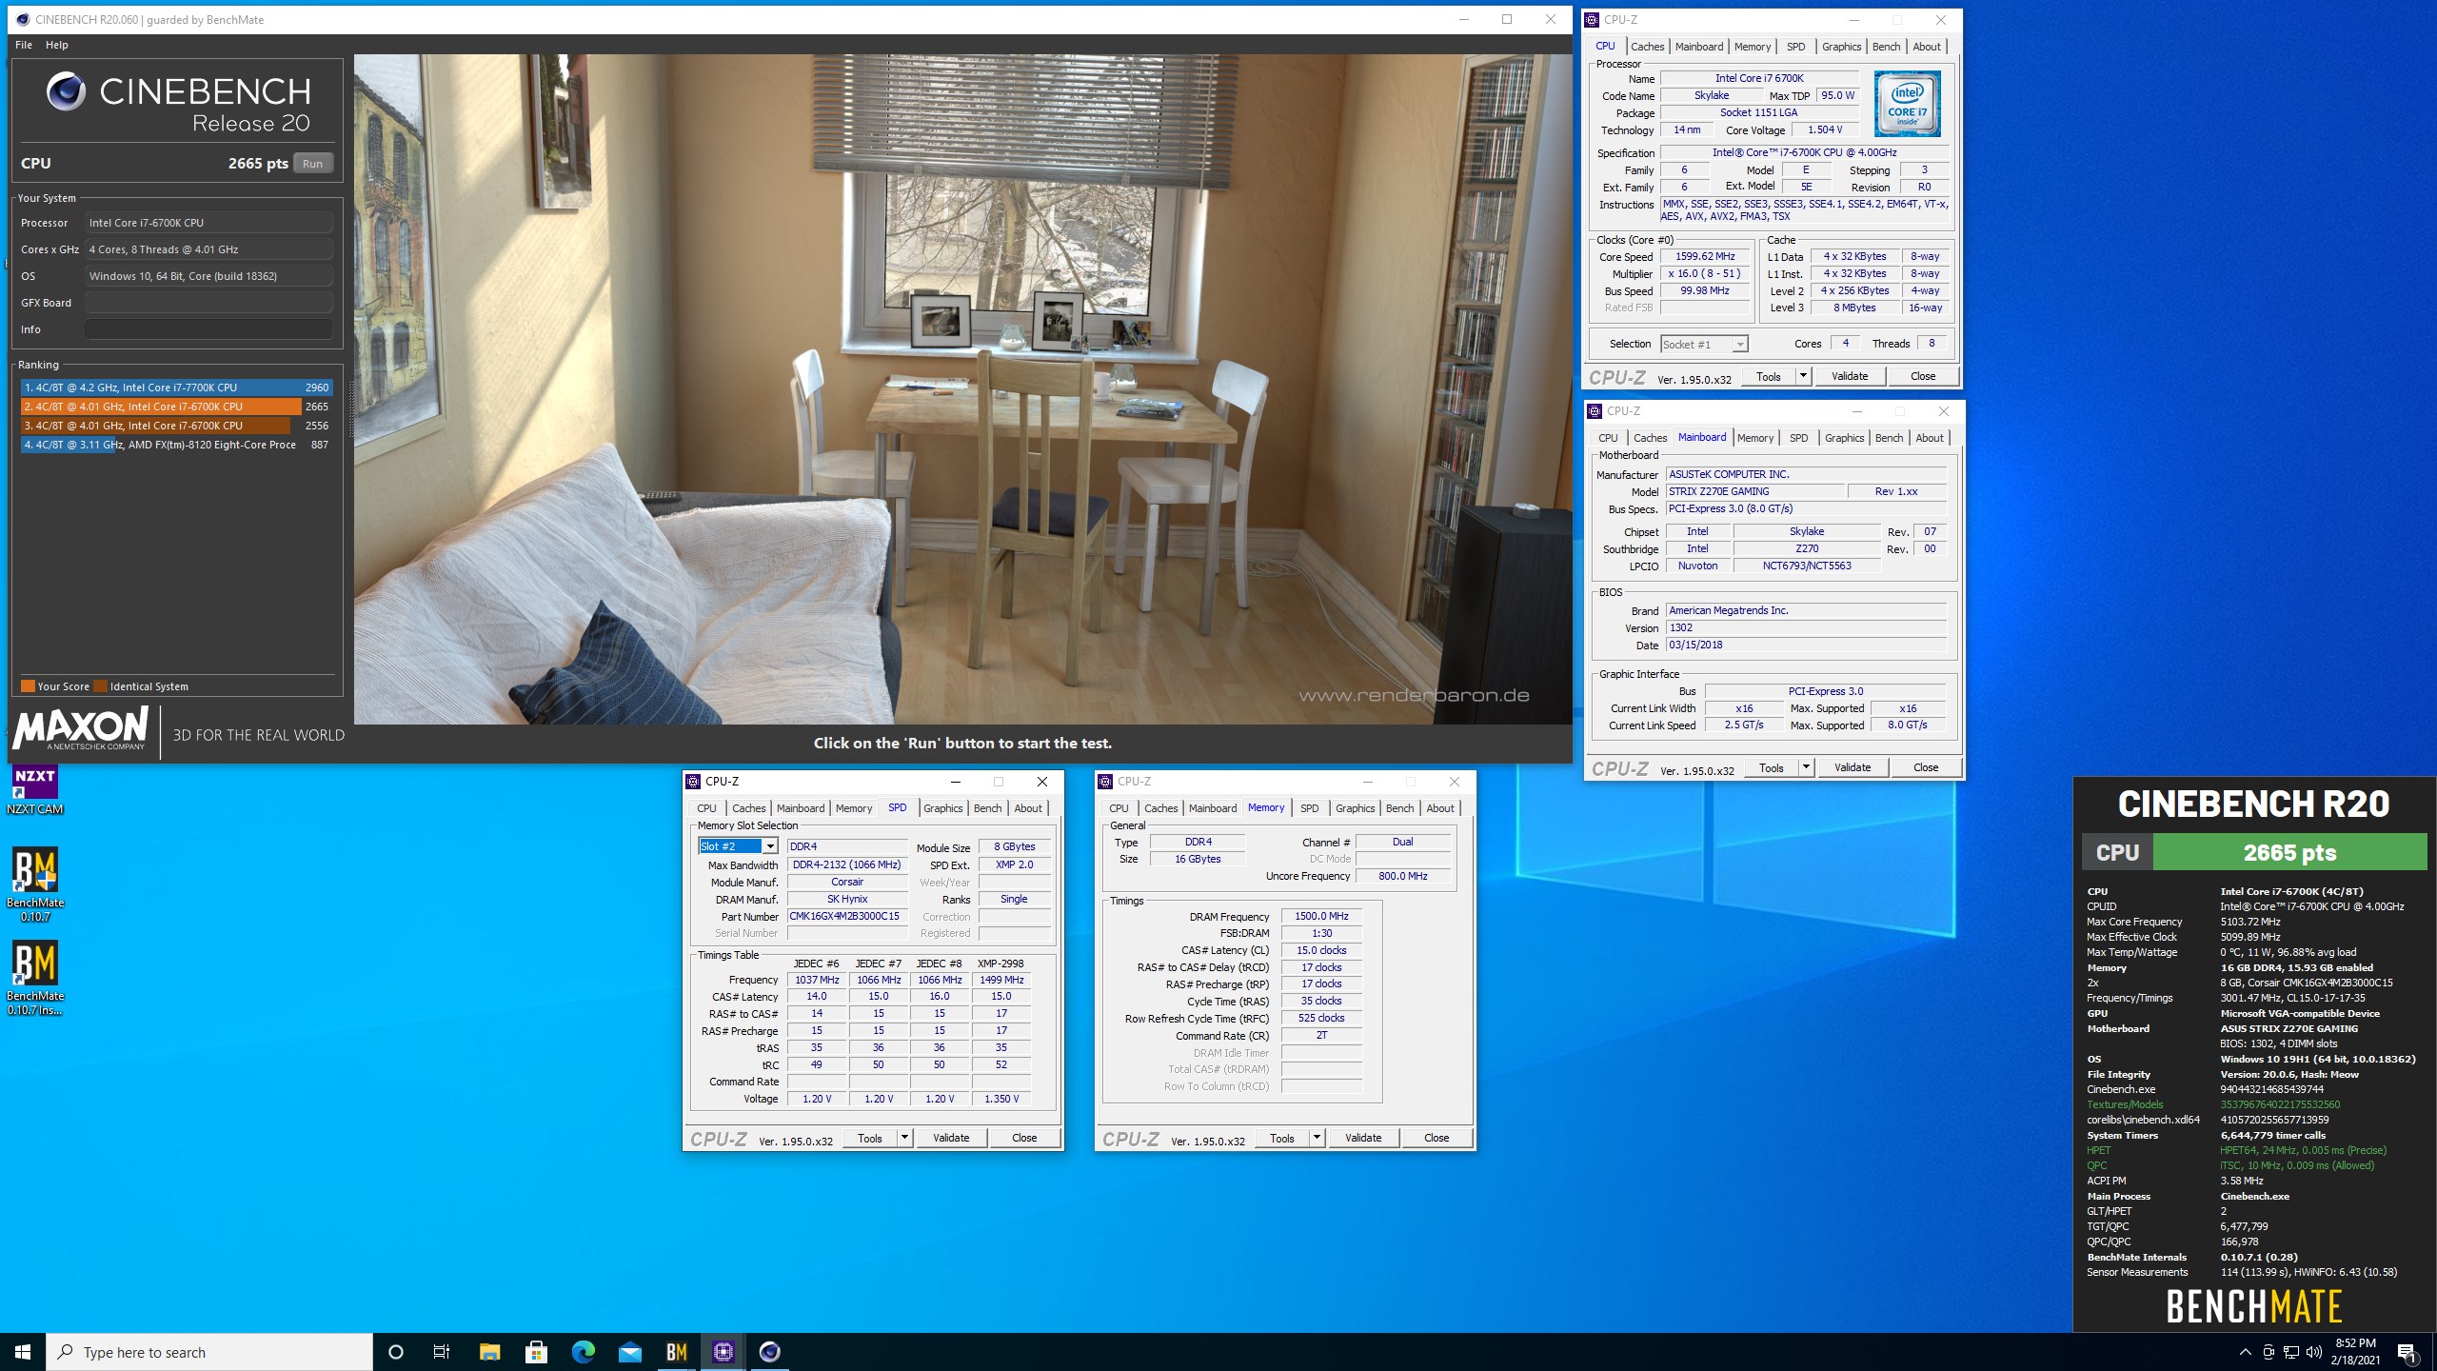Click Tools button in CPU-Z SPD window
2437x1371 pixels.
coord(870,1138)
